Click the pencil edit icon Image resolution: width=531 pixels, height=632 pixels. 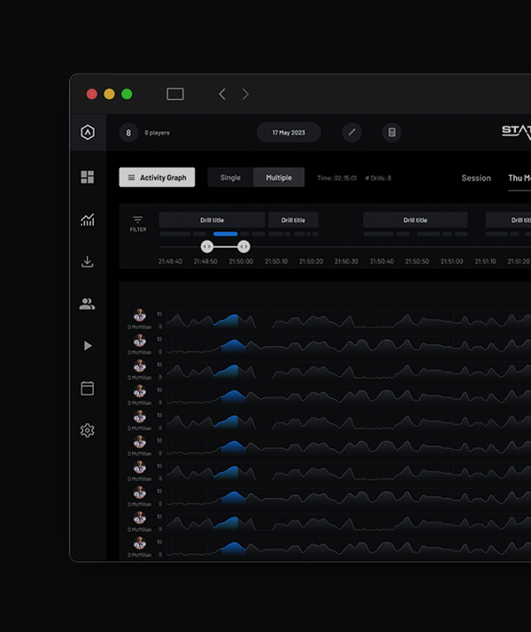tap(352, 133)
